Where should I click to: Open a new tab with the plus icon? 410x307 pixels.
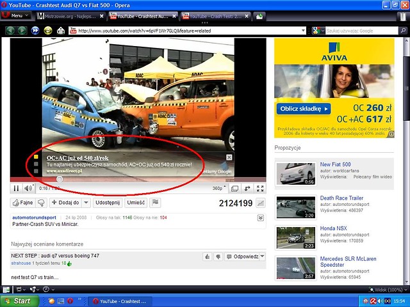[259, 17]
